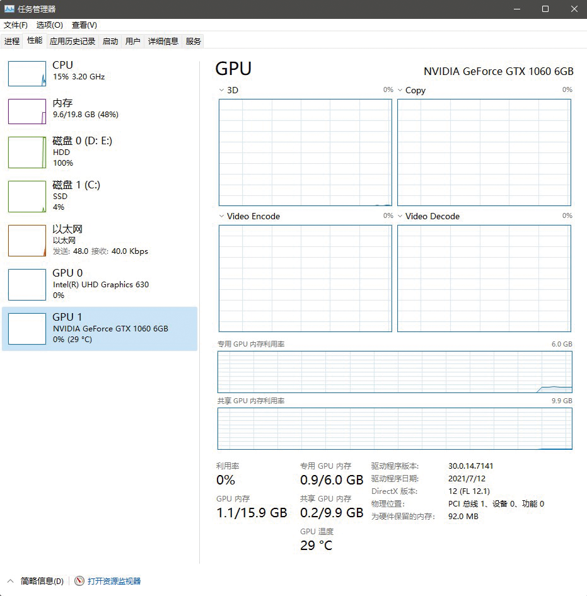Open the 查看(V) menu
The height and width of the screenshot is (596, 587).
point(84,25)
